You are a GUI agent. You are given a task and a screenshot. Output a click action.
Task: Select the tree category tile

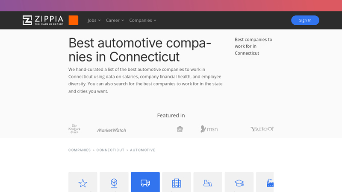[114, 182]
